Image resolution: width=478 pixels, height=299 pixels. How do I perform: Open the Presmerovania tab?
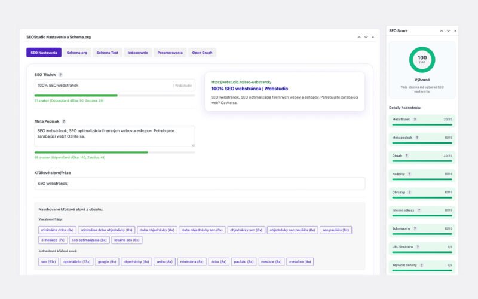pos(170,53)
